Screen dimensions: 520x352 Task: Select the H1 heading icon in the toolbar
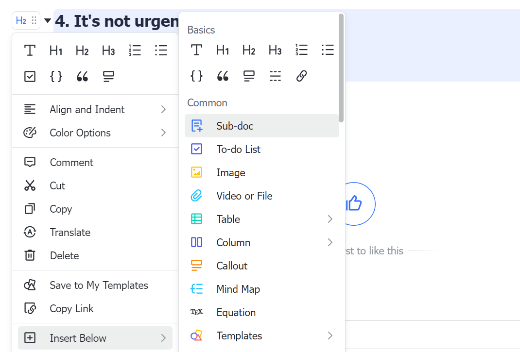pyautogui.click(x=56, y=50)
